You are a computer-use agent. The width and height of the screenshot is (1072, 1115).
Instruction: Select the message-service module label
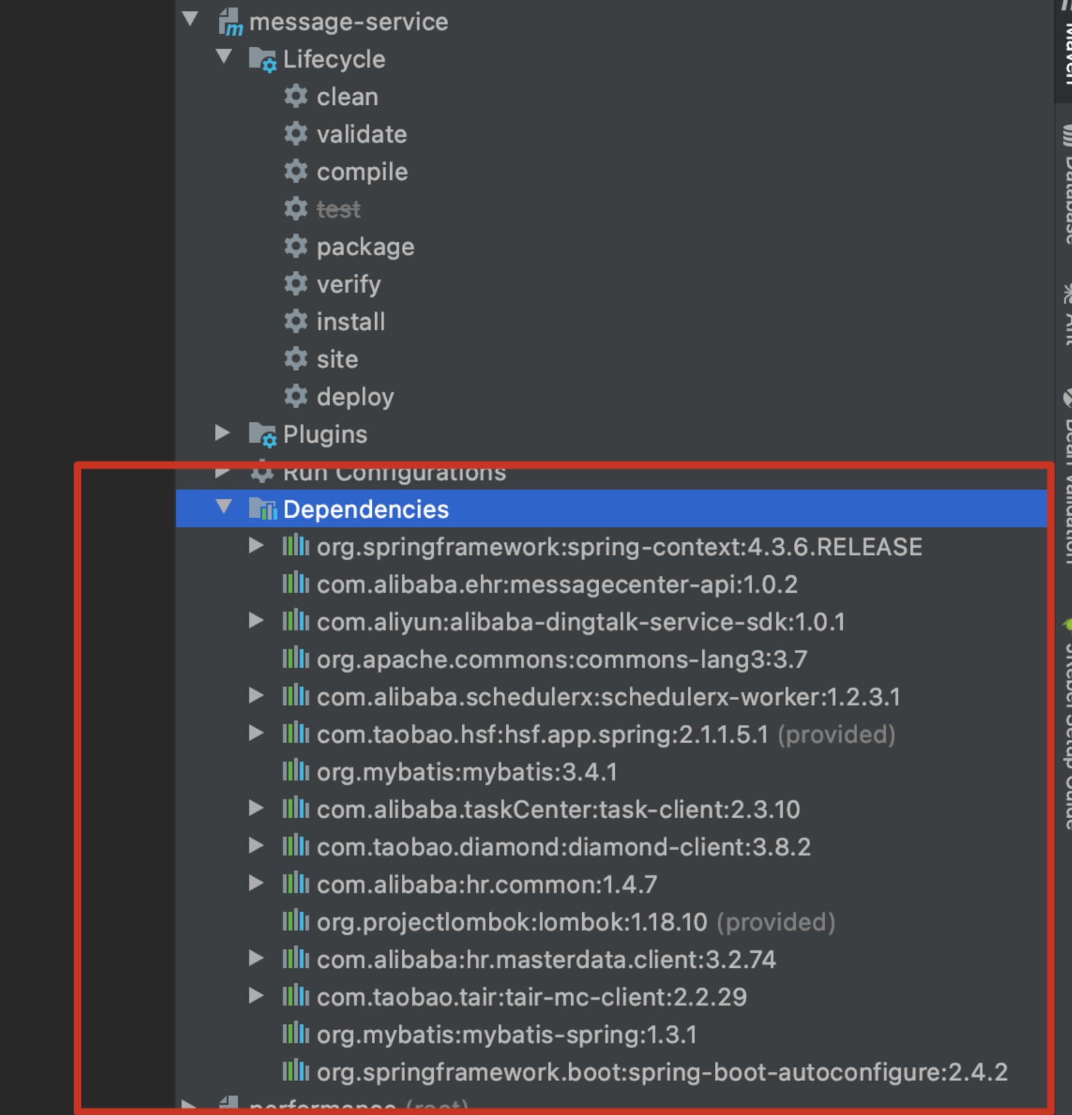pos(348,22)
